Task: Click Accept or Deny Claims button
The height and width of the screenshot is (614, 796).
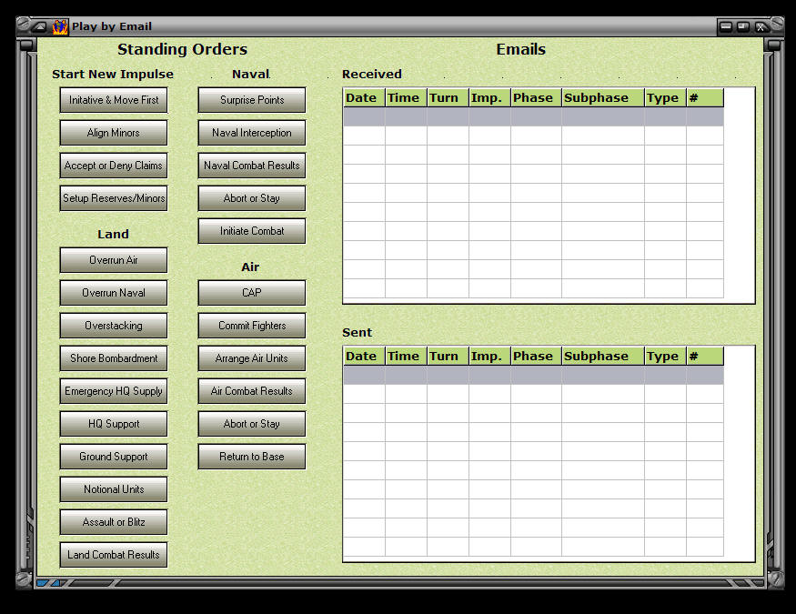Action: tap(114, 166)
